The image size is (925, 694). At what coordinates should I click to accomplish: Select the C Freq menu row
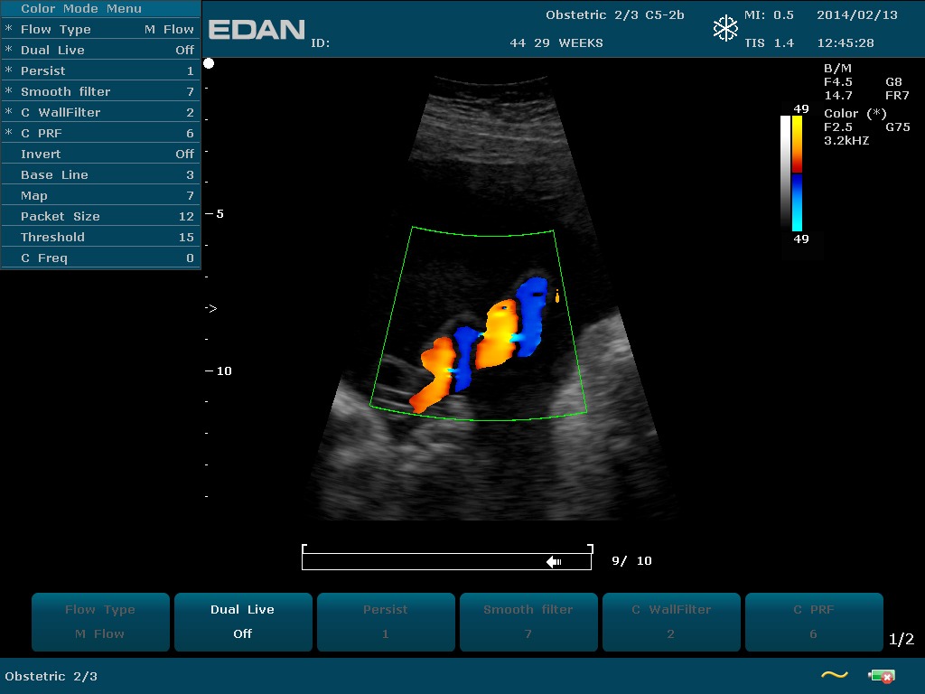coord(100,258)
